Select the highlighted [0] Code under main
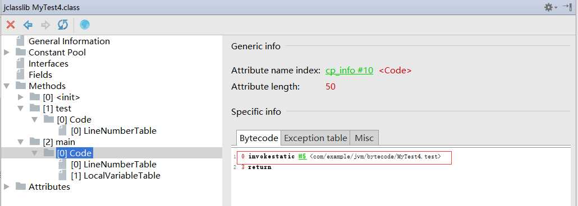This screenshot has height=206, width=578. (x=74, y=153)
